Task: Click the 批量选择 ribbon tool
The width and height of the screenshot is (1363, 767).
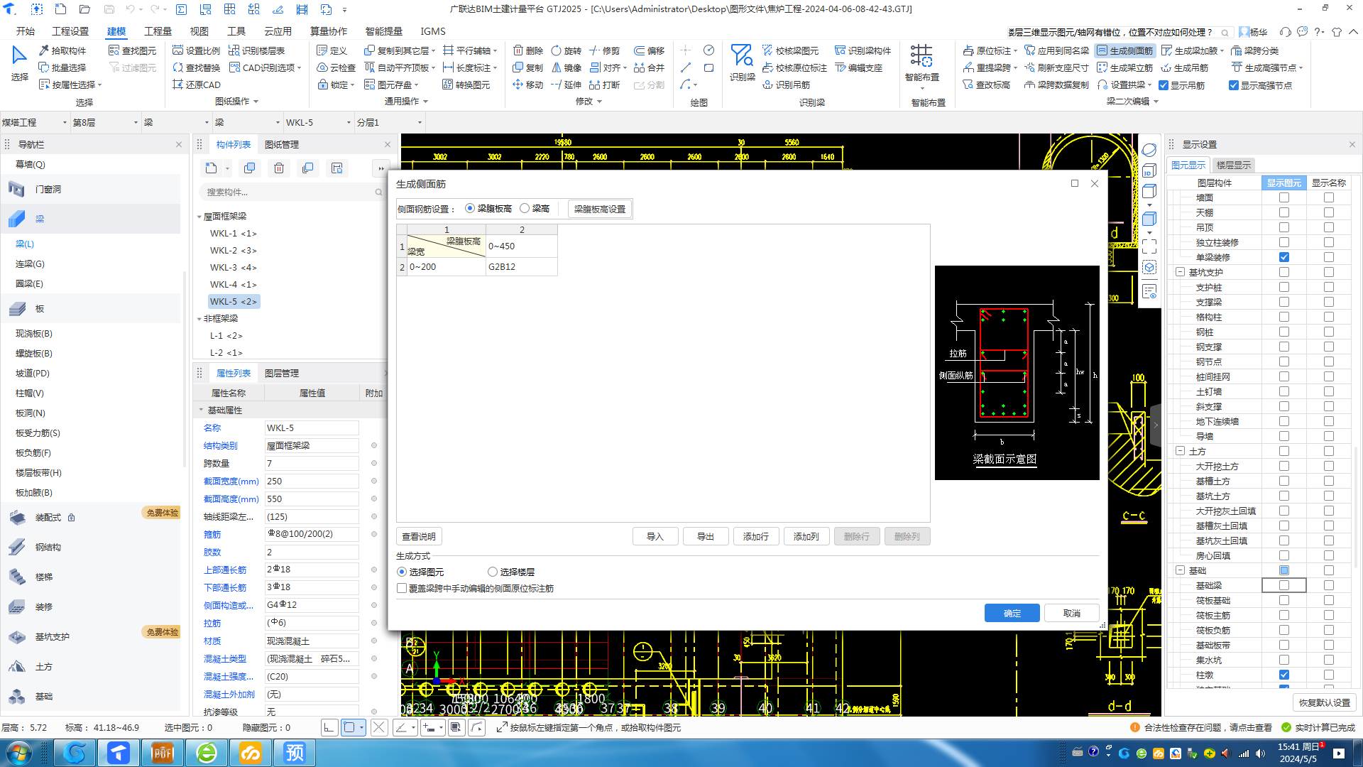Action: click(x=62, y=67)
